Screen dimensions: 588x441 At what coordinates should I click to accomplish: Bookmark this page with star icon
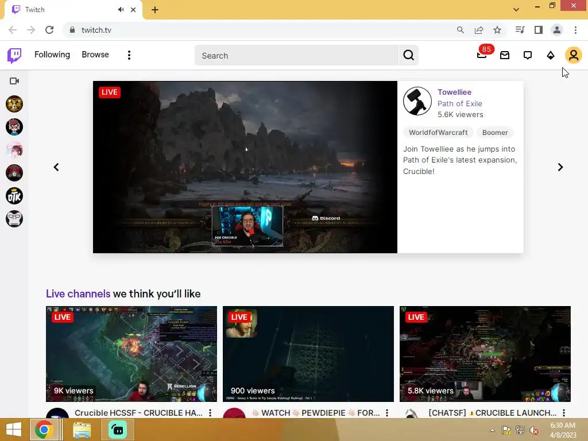click(x=497, y=30)
